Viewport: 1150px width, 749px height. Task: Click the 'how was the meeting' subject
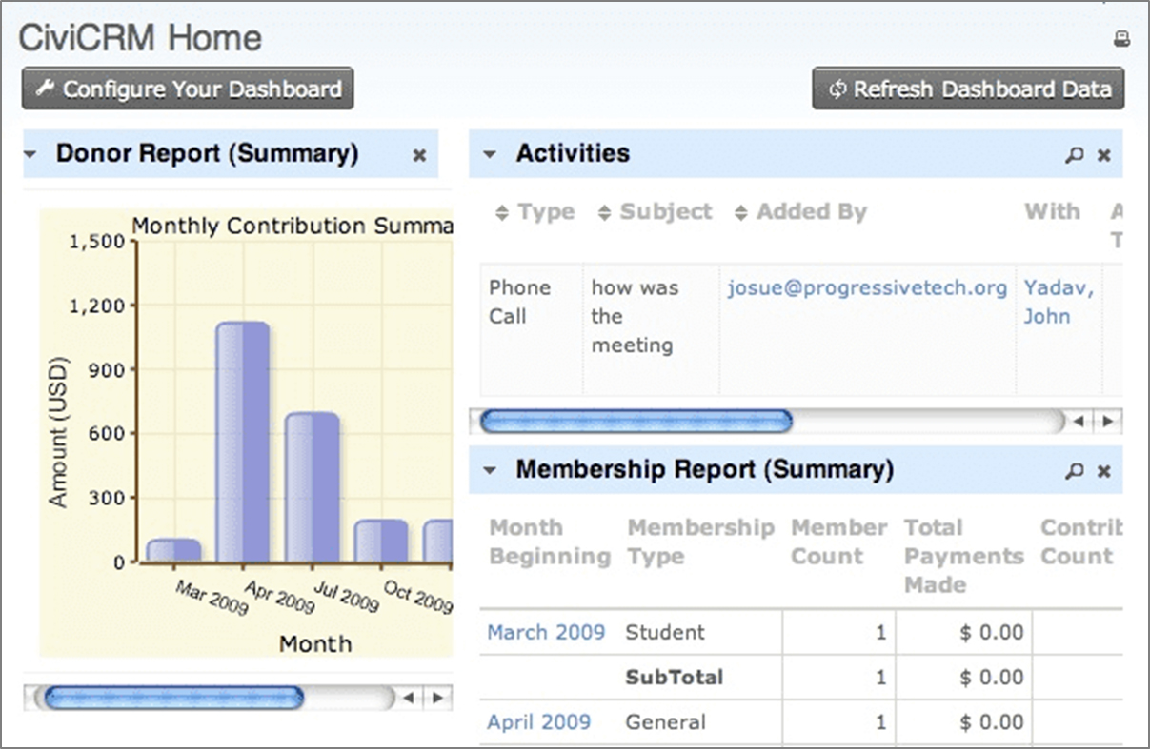[x=635, y=317]
